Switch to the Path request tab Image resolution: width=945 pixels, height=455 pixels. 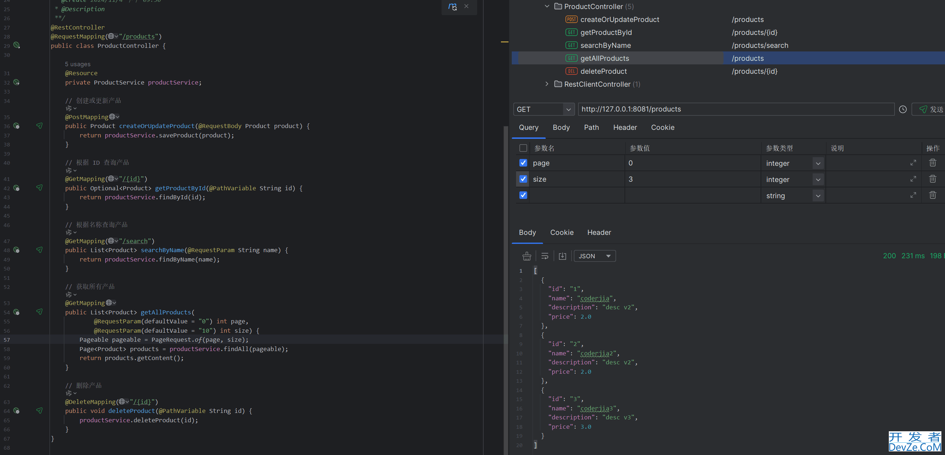[591, 127]
